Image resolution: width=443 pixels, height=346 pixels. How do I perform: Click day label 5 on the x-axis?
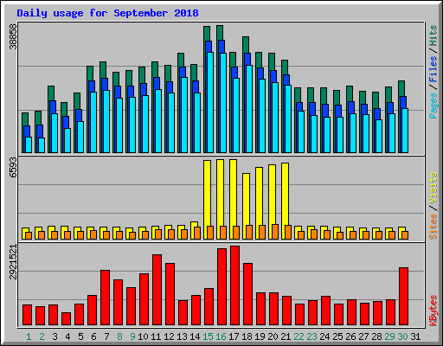[80, 336]
